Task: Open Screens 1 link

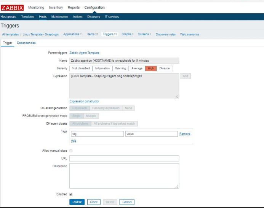Action: point(144,34)
